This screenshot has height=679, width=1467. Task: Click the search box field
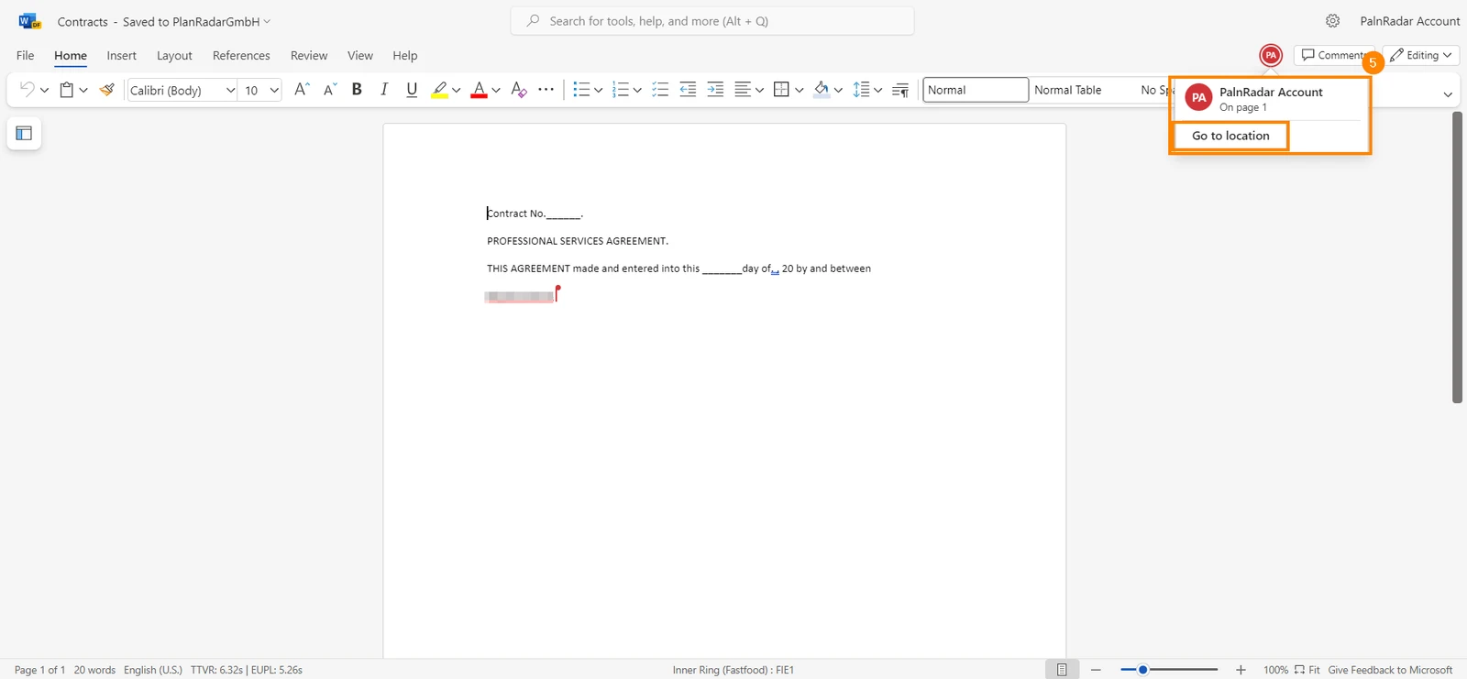click(712, 21)
